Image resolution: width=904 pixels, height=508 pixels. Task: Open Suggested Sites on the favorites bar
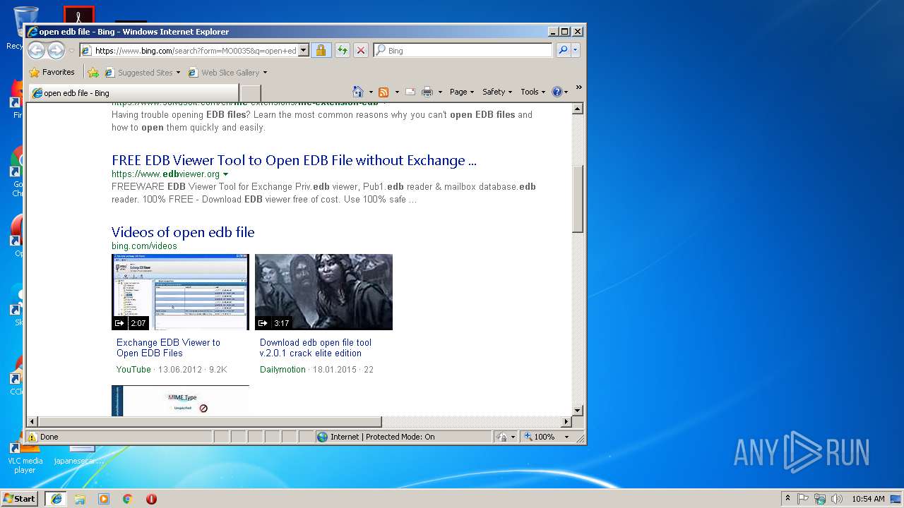click(x=142, y=72)
